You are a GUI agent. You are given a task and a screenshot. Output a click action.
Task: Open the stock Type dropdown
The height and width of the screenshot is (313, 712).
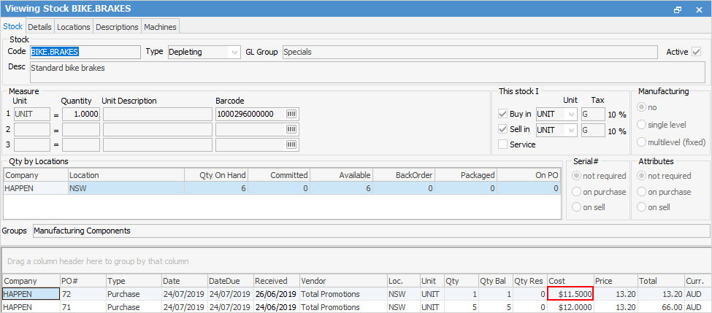click(x=234, y=52)
